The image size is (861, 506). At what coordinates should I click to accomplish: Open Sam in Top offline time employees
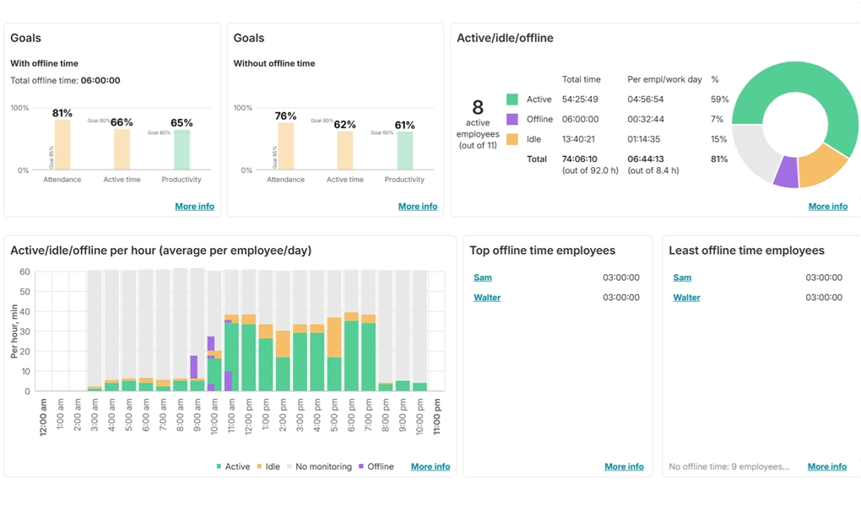483,277
